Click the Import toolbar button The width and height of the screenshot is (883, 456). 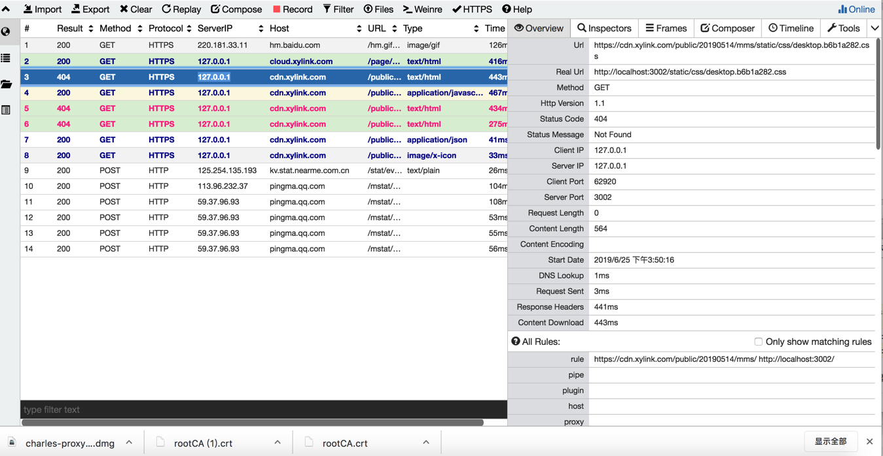click(43, 9)
